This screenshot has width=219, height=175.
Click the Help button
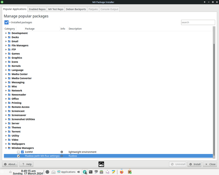pyautogui.click(x=26, y=164)
